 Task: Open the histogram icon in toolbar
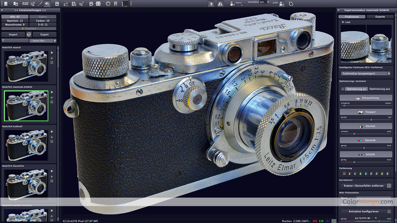(x=125, y=4)
